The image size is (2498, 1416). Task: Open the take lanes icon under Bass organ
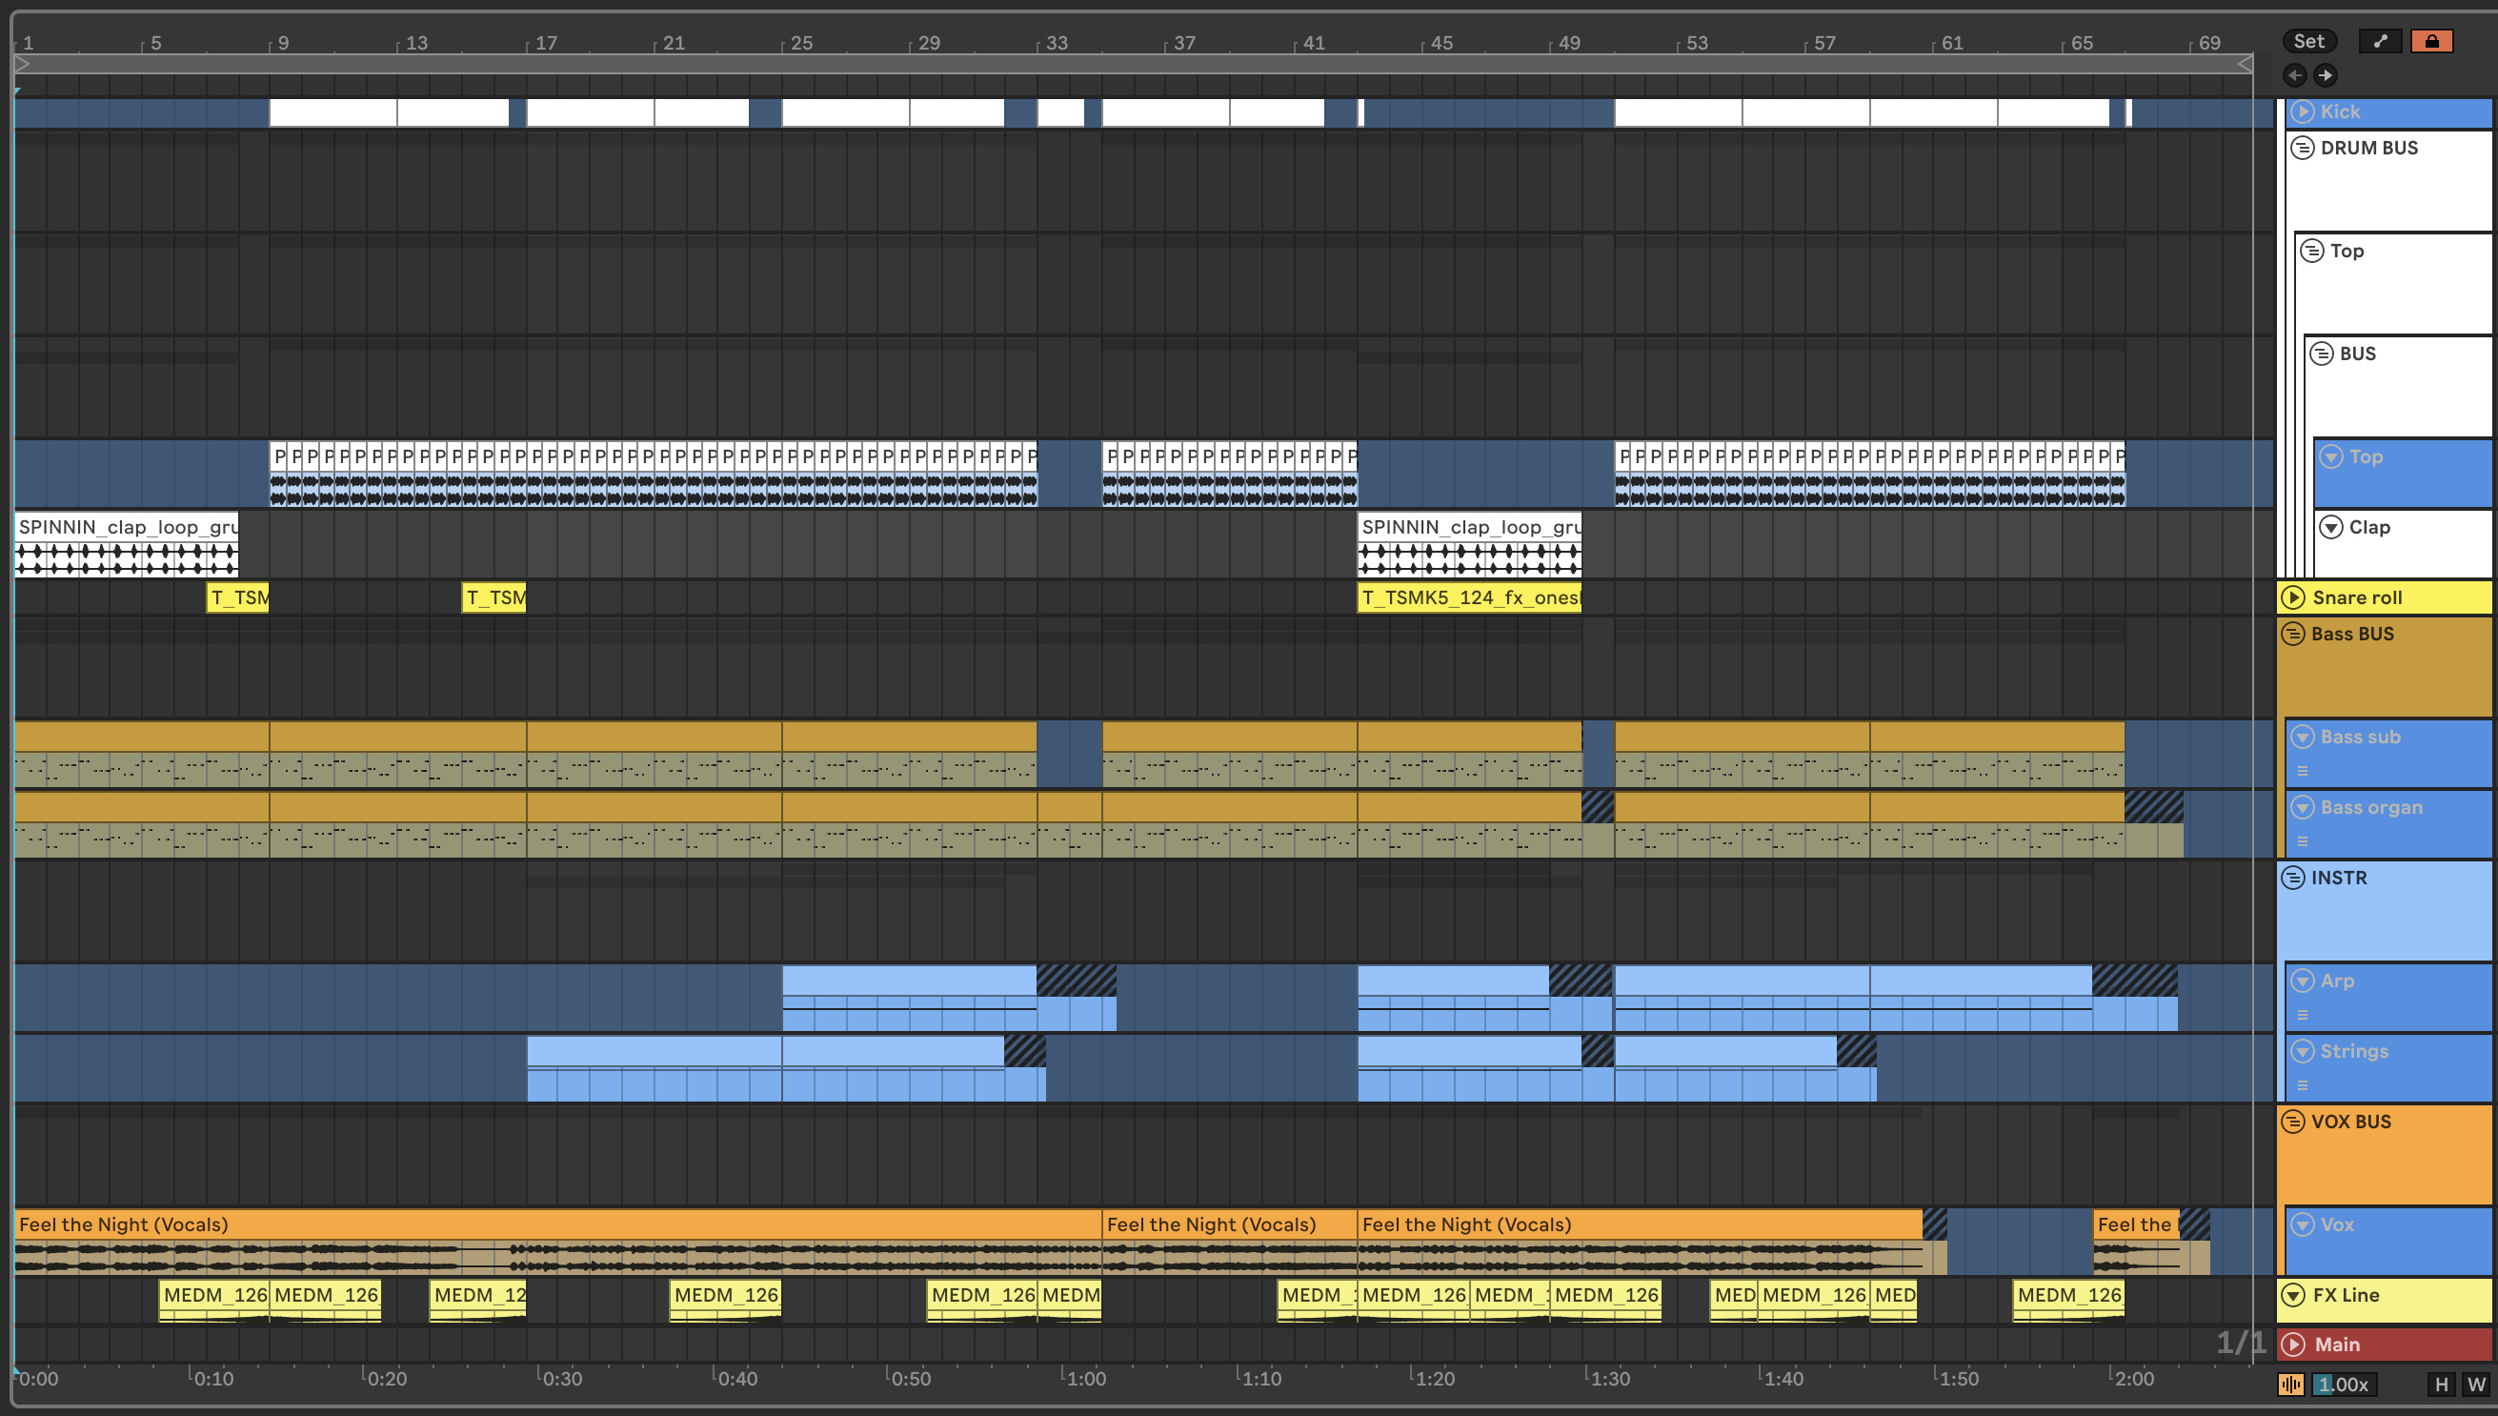[2303, 842]
